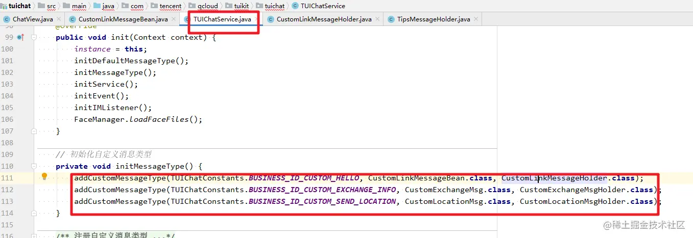693x238 pixels.
Task: Open the TipsMessageHolder.java tab
Action: pos(434,19)
